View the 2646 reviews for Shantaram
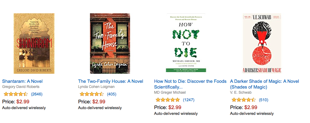 click(37, 94)
